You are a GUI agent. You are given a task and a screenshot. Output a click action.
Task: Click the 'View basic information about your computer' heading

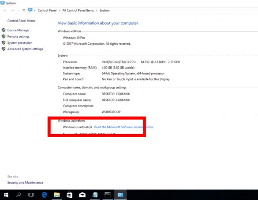pos(98,23)
